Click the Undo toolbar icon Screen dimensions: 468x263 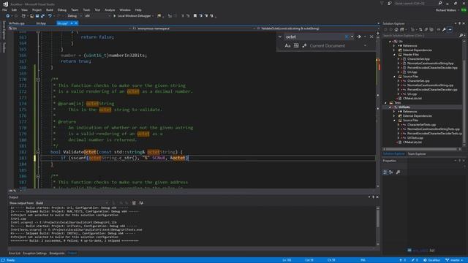[x=50, y=16]
